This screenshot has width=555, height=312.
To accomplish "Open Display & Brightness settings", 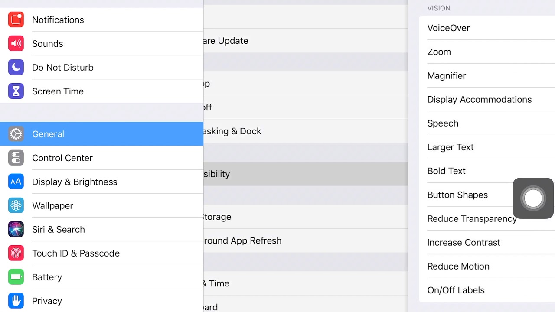I will click(75, 182).
